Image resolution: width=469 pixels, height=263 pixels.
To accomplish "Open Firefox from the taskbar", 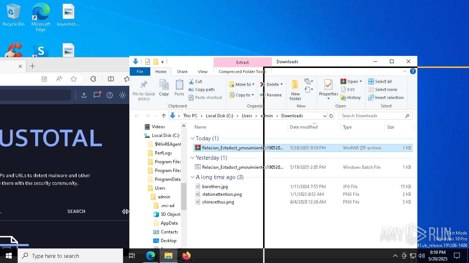I will pos(187,256).
